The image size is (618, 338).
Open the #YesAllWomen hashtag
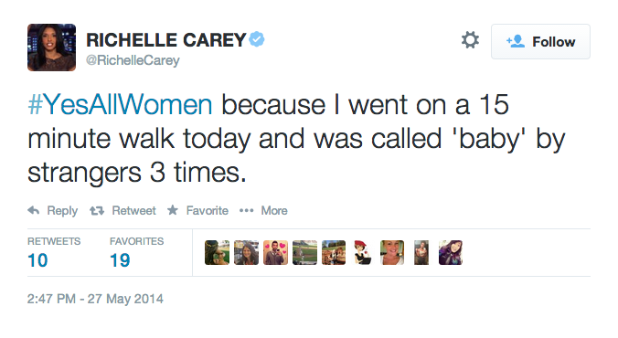[x=120, y=105]
